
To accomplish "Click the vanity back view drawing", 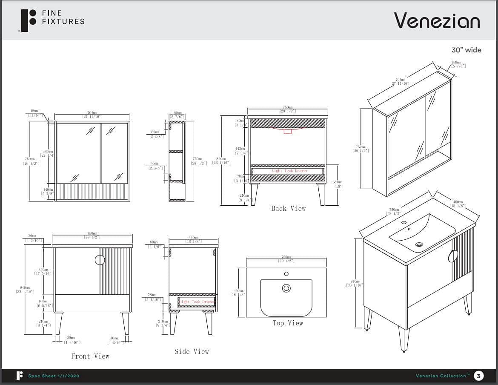I will click(288, 161).
